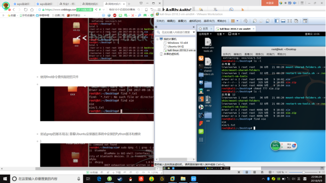326x183 pixels.
Task: Open the library search dropdown arrow
Action: click(x=194, y=32)
